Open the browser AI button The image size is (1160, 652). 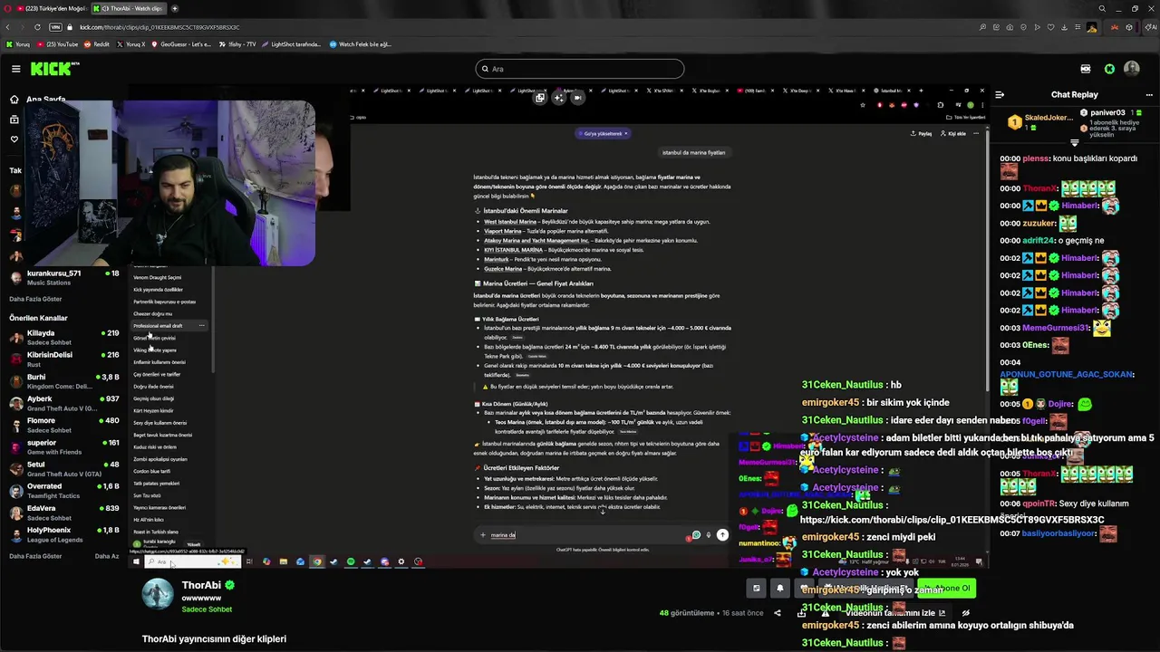point(1151,27)
